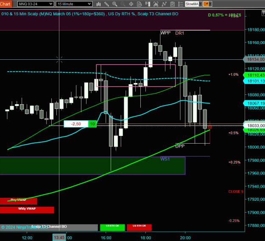This screenshot has height=241, width=265.
Task: Click the 18033,00 current price marker
Action: pyautogui.click(x=254, y=125)
